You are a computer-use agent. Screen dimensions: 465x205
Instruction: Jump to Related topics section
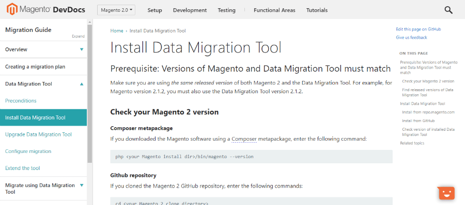pyautogui.click(x=412, y=143)
